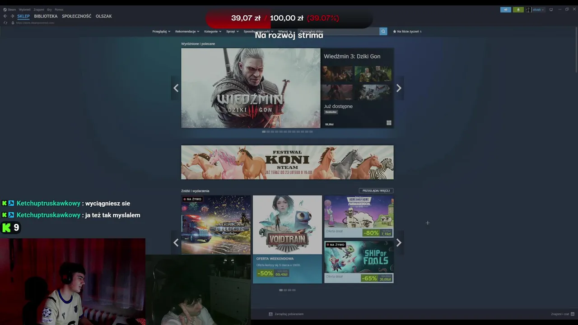Open the Gry menu
Screen dimensions: 578x325
[49, 9]
